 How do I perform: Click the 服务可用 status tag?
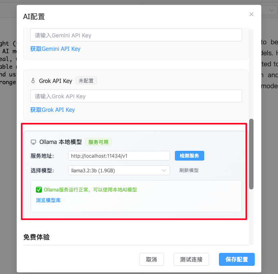[x=98, y=142]
